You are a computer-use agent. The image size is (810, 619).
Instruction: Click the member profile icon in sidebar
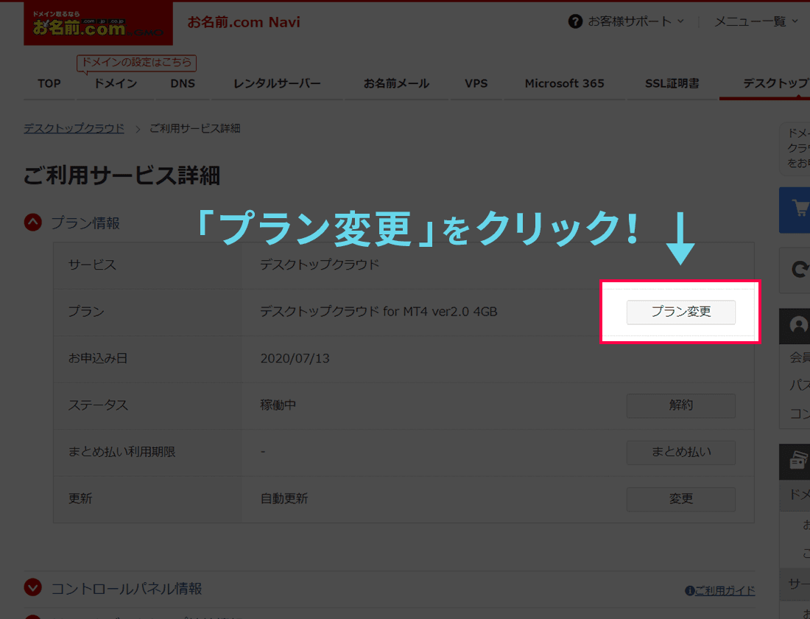click(x=799, y=325)
